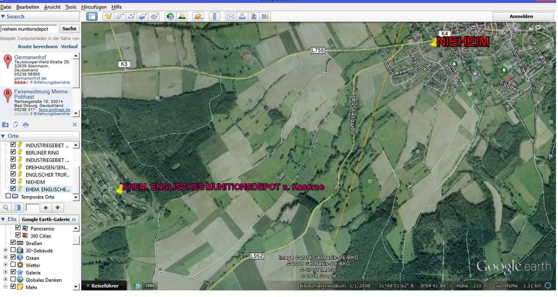The height and width of the screenshot is (297, 558).
Task: Toggle the places panel split view icon
Action: pyautogui.click(x=18, y=207)
